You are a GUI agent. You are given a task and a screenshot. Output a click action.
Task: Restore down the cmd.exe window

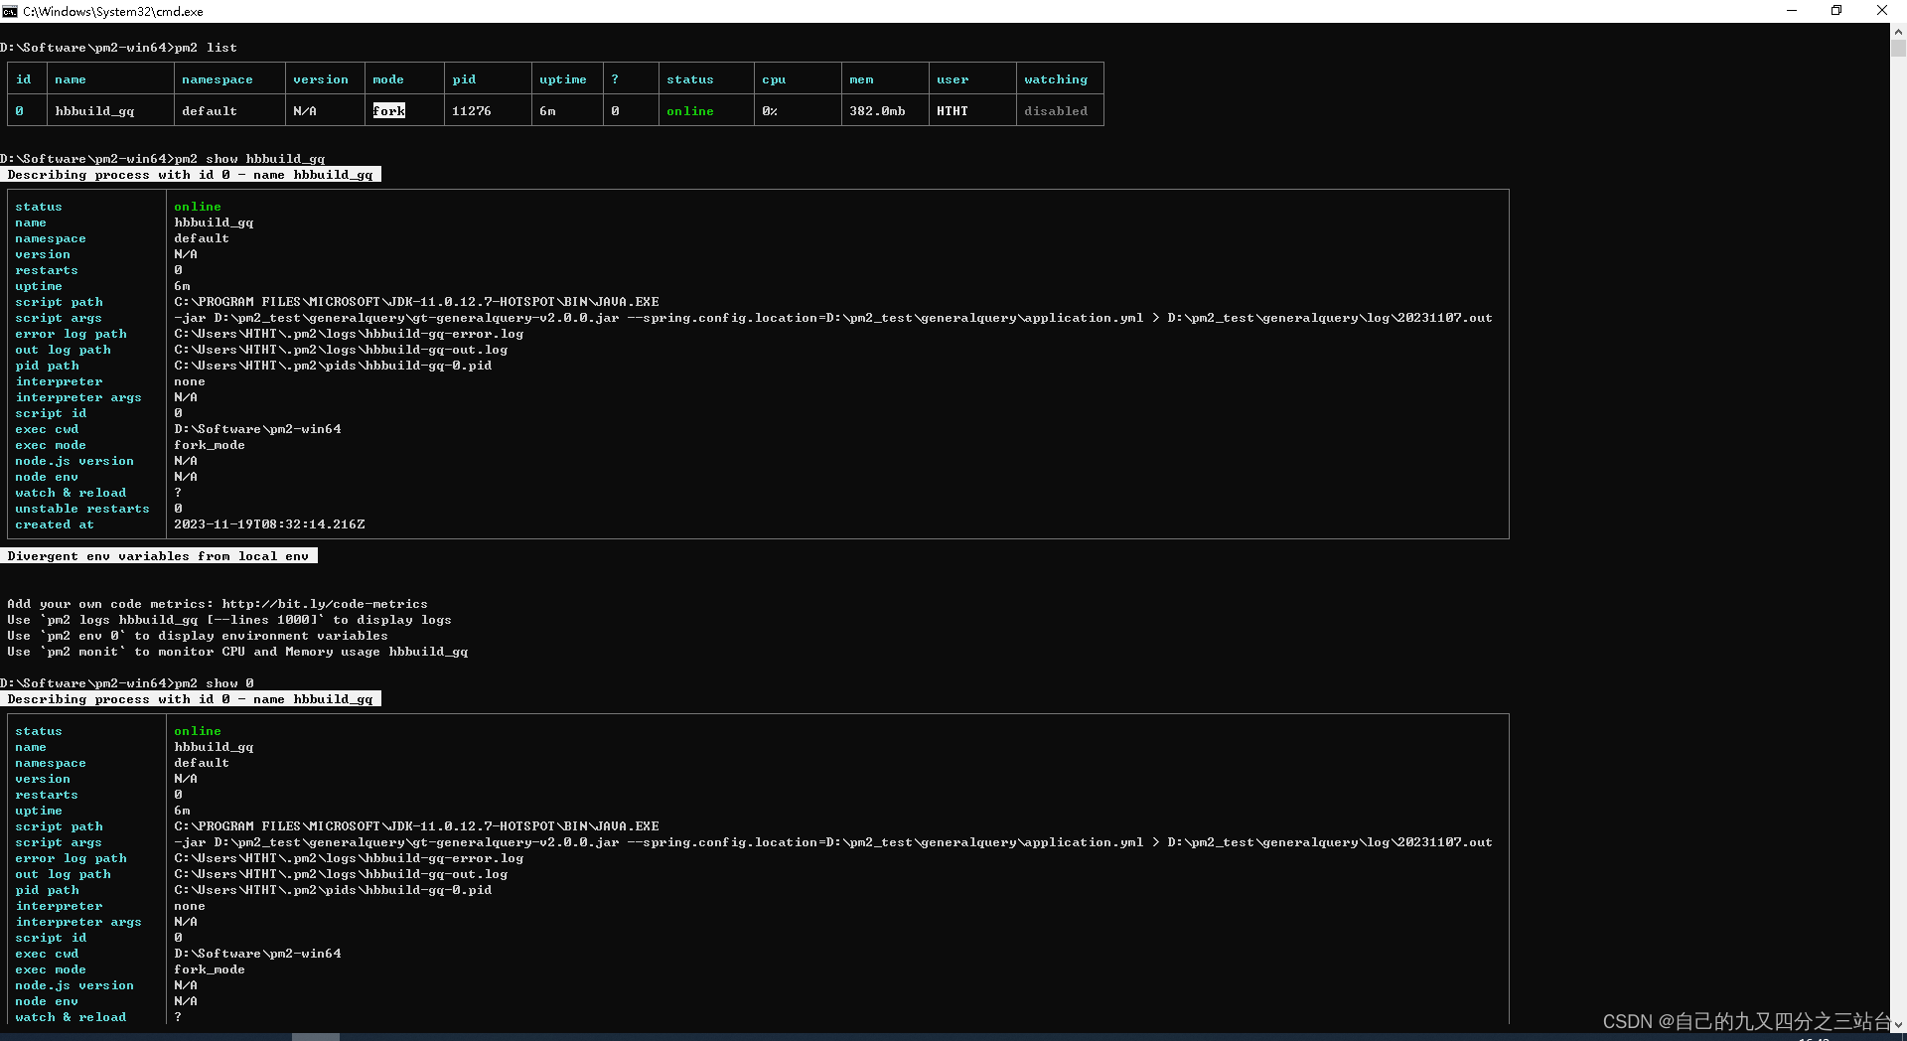1836,11
